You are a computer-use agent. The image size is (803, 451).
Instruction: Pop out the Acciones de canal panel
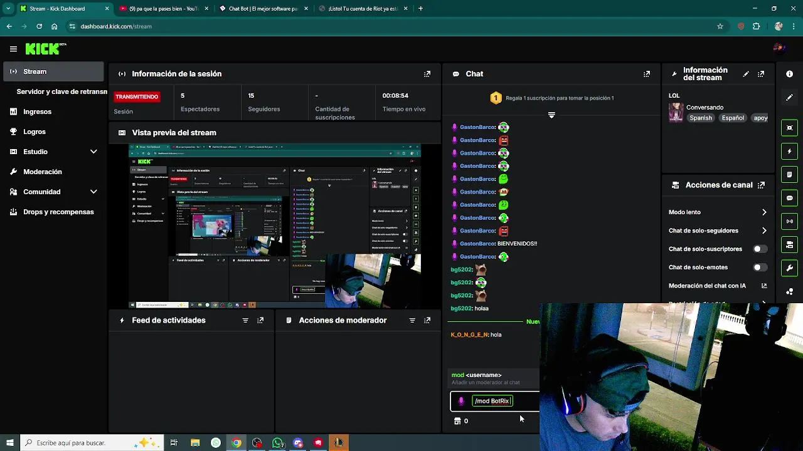click(x=761, y=185)
